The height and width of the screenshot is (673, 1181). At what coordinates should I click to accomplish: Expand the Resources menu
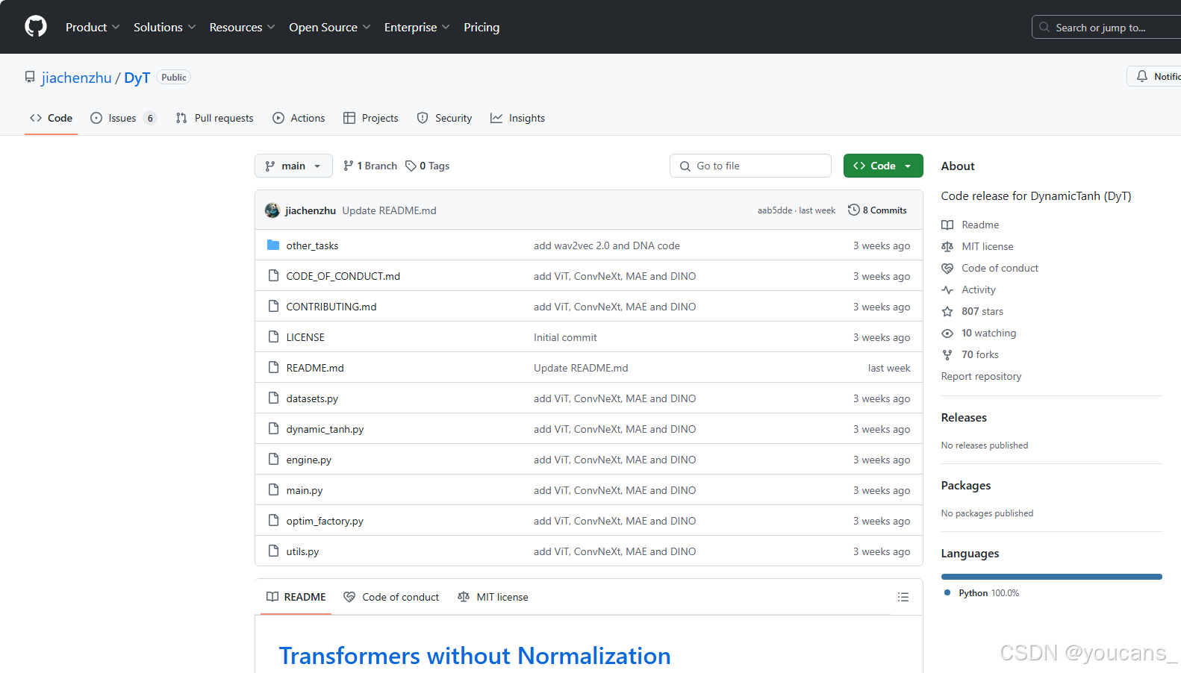point(242,27)
